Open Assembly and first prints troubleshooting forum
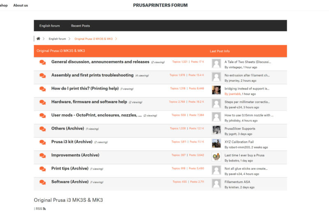329x214 pixels. (92, 75)
